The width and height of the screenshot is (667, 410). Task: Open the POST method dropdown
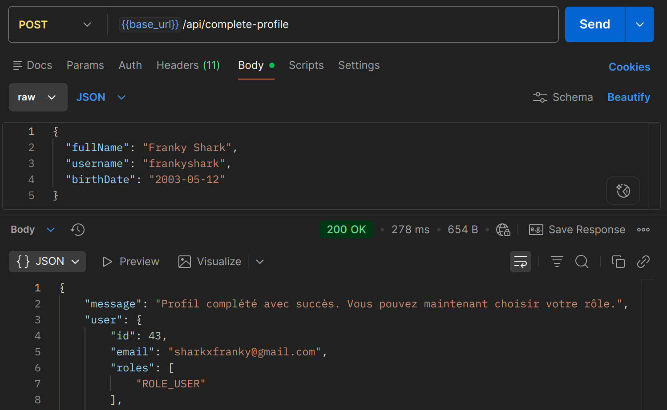click(x=55, y=24)
